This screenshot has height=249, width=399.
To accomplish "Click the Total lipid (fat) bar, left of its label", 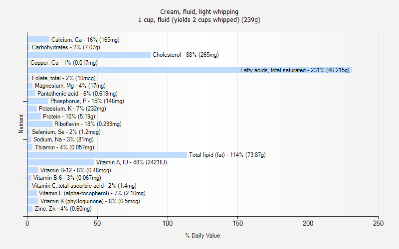I will pyautogui.click(x=107, y=155).
